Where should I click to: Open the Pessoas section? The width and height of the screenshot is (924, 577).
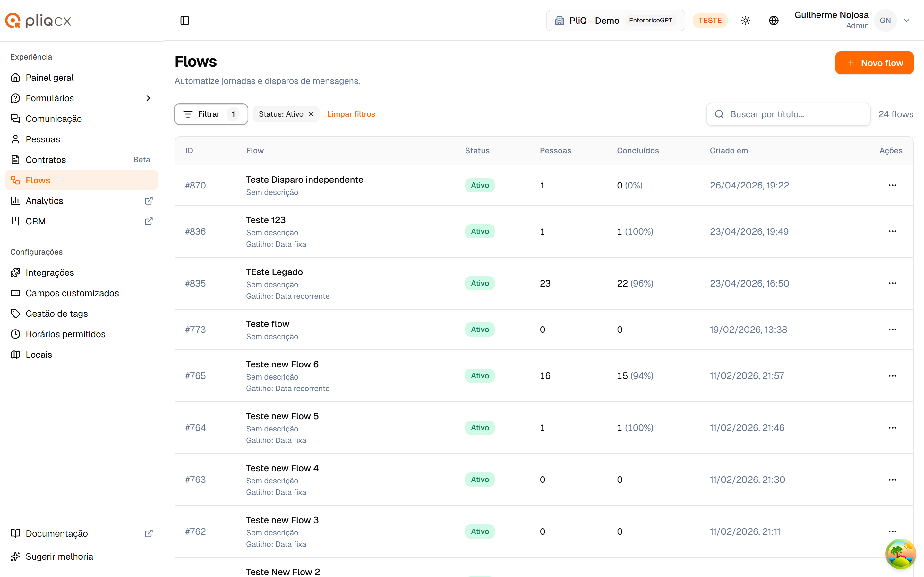pyautogui.click(x=82, y=139)
